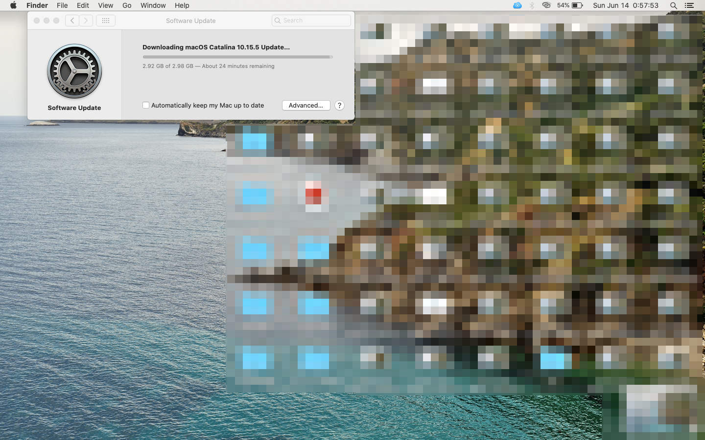
Task: Enable Automatically keep my Mac up to date
Action: tap(146, 105)
